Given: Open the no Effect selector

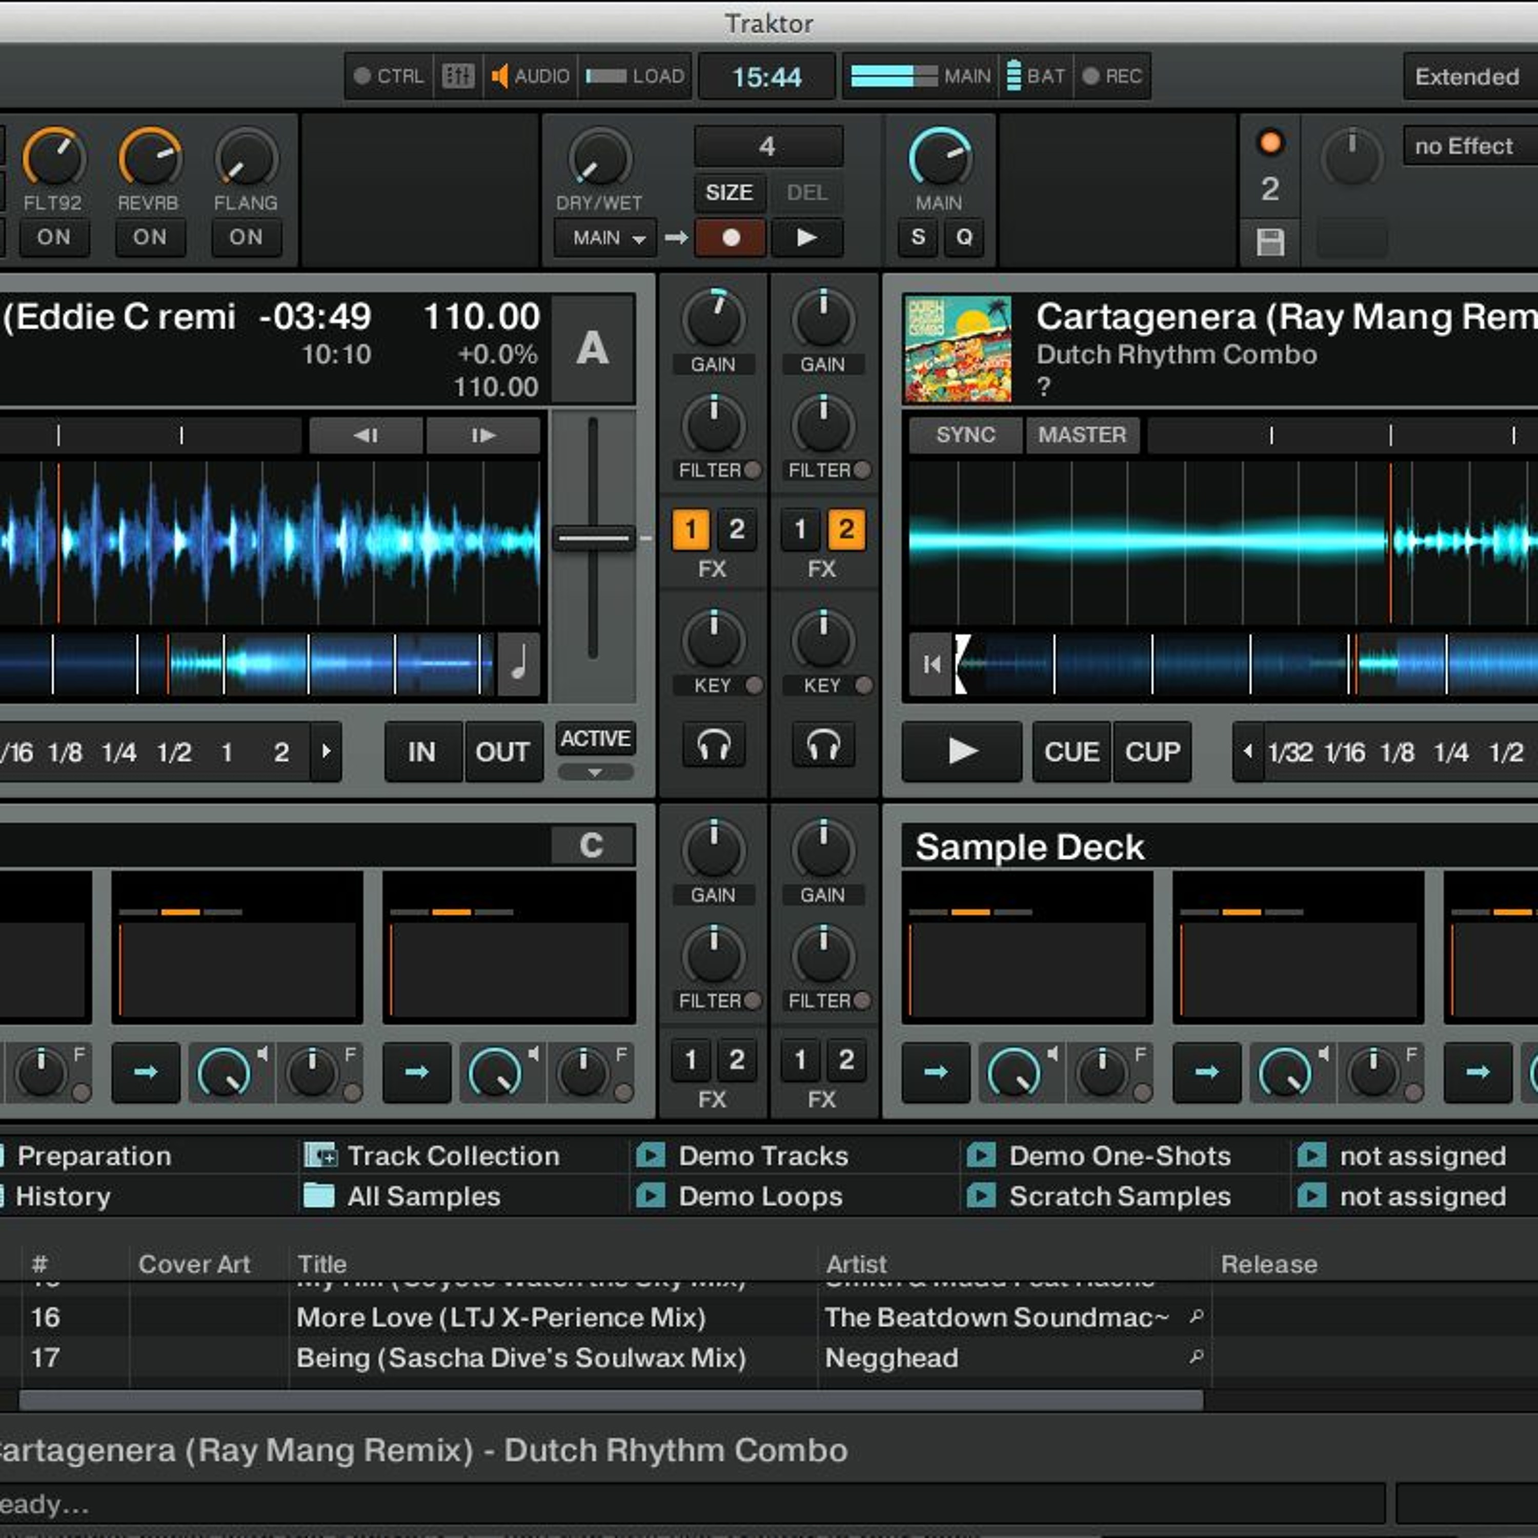Looking at the screenshot, I should point(1470,147).
